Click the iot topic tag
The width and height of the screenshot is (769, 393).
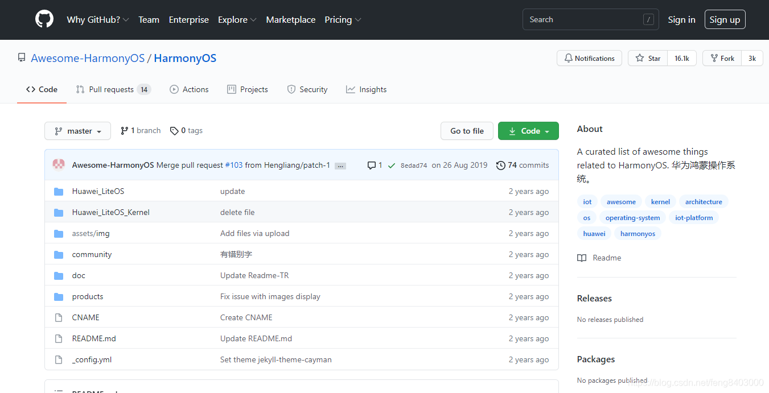tap(587, 202)
